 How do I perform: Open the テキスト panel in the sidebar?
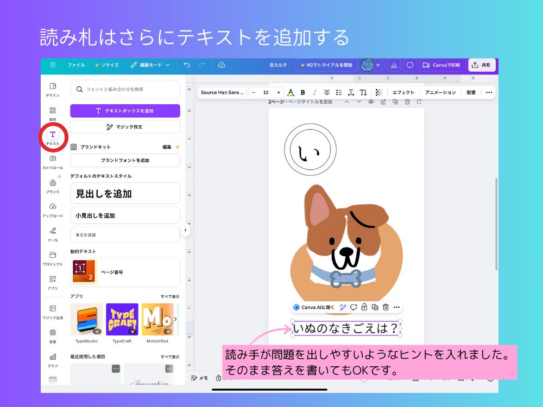52,137
